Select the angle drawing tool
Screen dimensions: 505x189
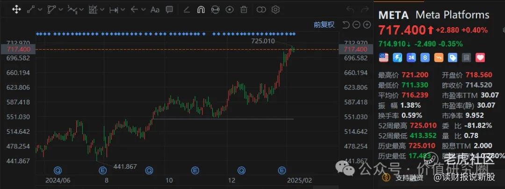pyautogui.click(x=187, y=10)
